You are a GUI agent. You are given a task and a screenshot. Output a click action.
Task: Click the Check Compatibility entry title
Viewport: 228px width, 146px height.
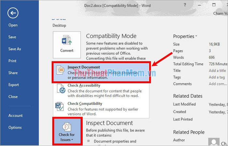[x=85, y=104]
